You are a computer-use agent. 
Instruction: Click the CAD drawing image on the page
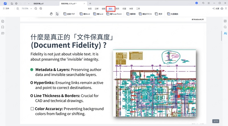(154, 83)
